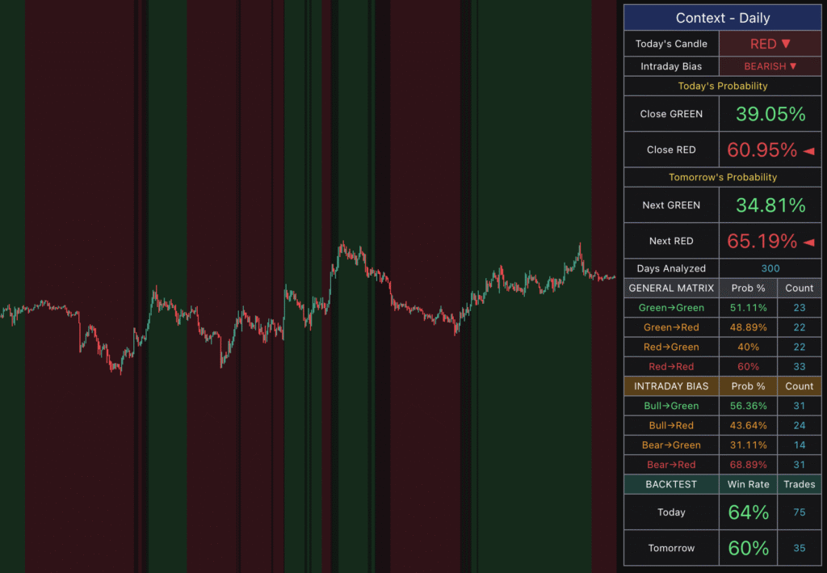This screenshot has width=827, height=573.
Task: Click the Close GREEN 39.05% value
Action: pos(770,114)
